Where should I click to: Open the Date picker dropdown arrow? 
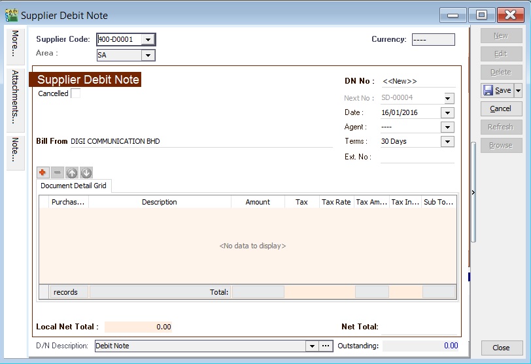click(448, 112)
